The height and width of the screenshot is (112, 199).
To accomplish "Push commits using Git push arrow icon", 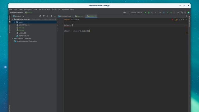I will [171, 12].
